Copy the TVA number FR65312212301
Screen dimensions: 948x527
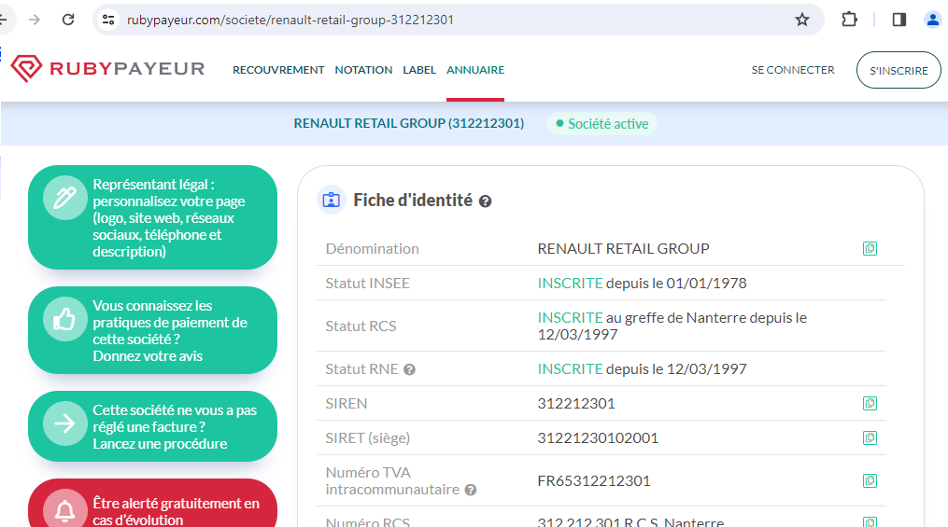870,480
